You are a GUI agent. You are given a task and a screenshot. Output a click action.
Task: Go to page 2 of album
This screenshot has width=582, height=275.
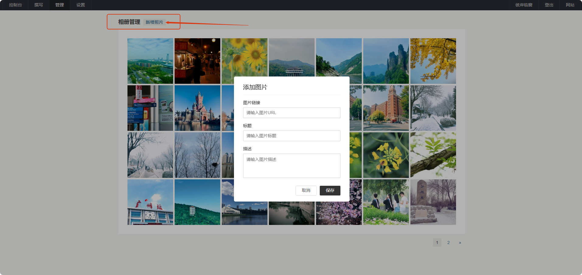click(448, 243)
